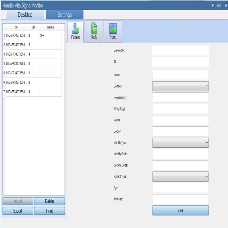Click the greyed-out Import button
This screenshot has width=228, height=228.
tap(18, 201)
